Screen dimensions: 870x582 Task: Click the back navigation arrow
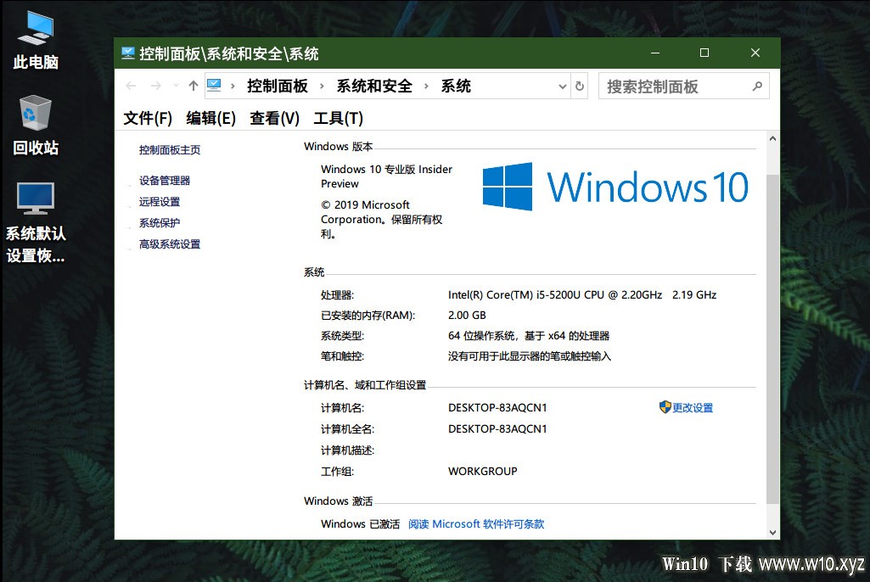tap(131, 86)
